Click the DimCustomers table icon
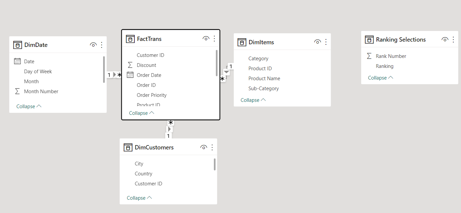Image resolution: width=461 pixels, height=213 pixels. (128, 147)
